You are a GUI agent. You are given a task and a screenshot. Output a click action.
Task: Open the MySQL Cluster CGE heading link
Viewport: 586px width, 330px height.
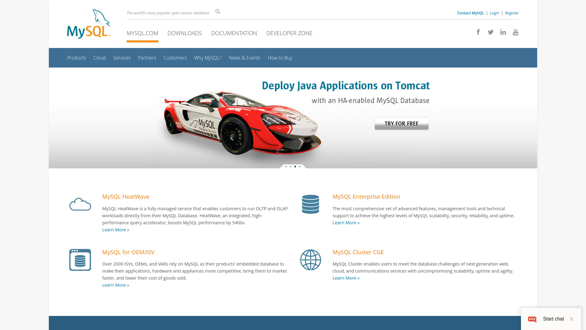coord(358,252)
